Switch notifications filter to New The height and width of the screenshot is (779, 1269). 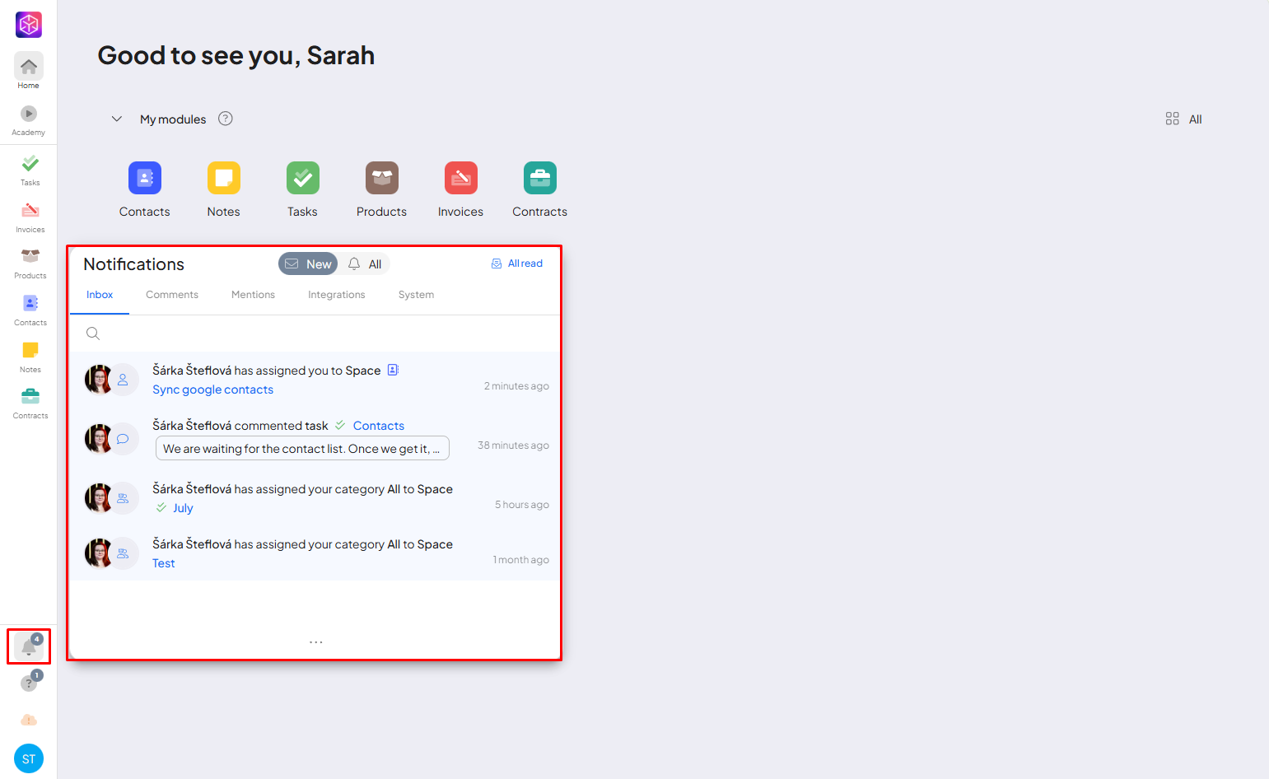pyautogui.click(x=308, y=264)
